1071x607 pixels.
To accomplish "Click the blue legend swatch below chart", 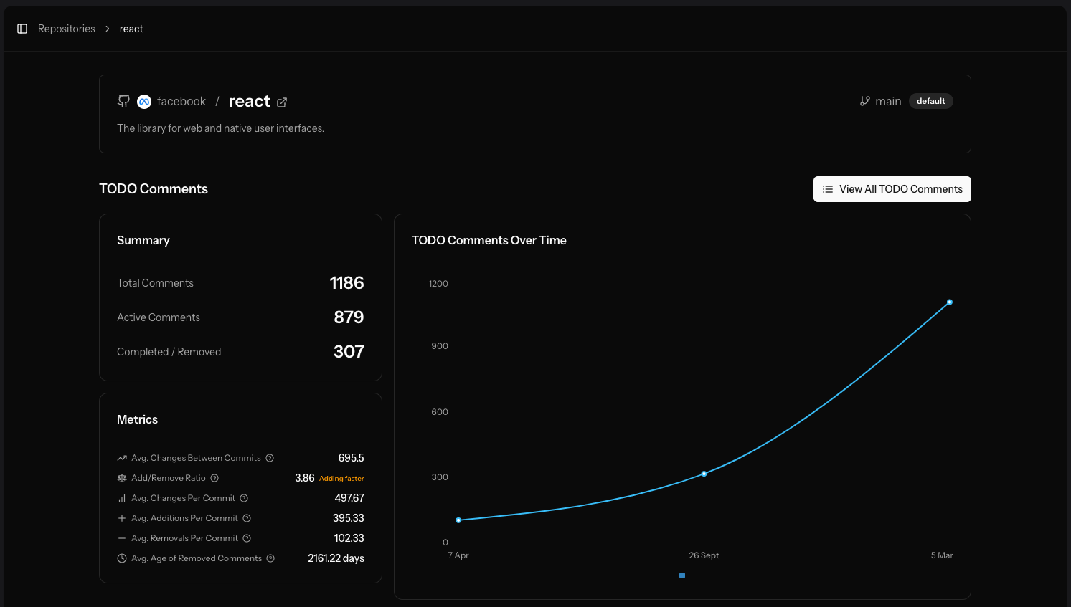I will 682,575.
